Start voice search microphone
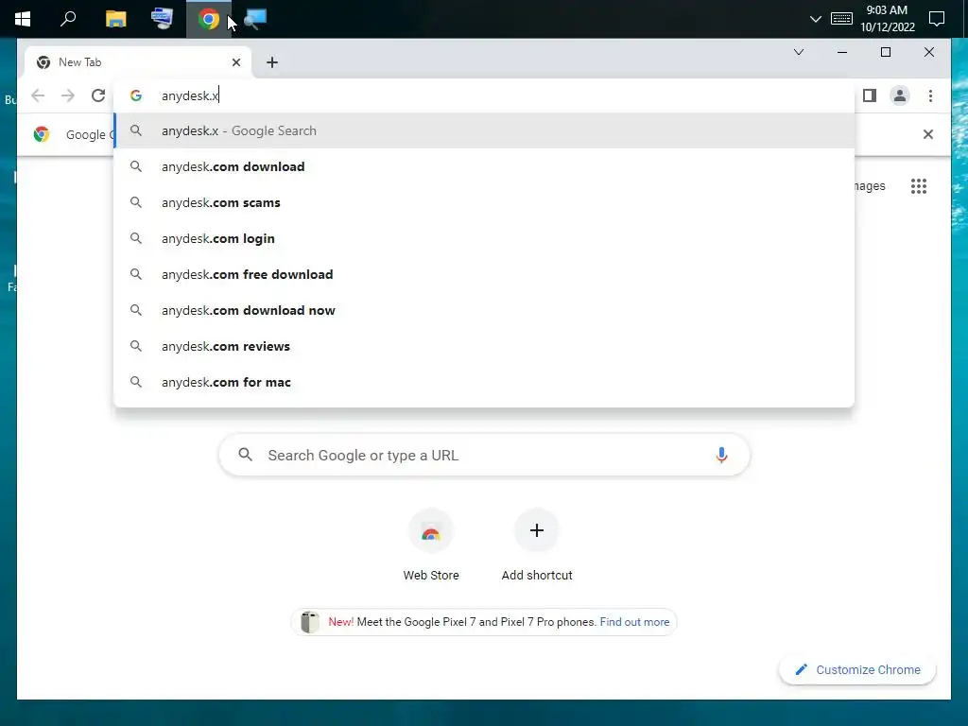 coord(721,455)
